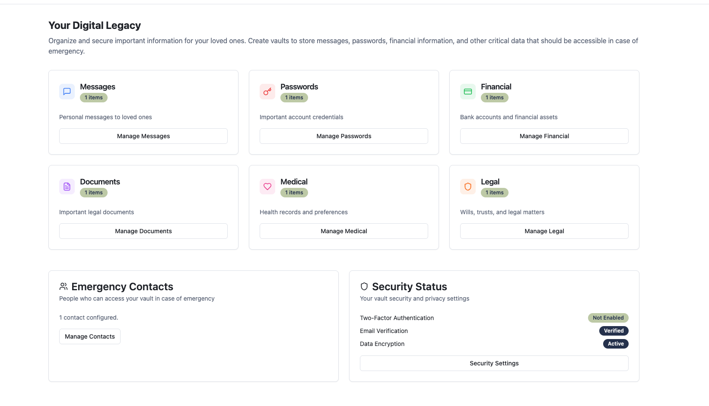Click the Your Digital Legacy title
This screenshot has width=709, height=406.
(x=95, y=25)
